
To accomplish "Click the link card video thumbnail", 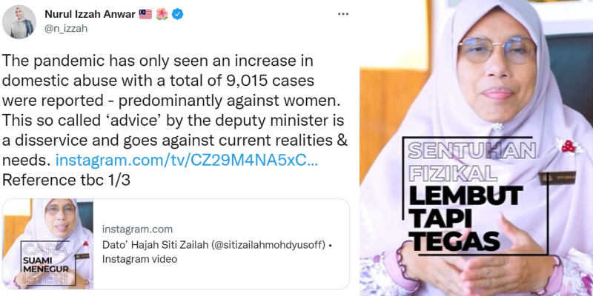I will (x=48, y=244).
